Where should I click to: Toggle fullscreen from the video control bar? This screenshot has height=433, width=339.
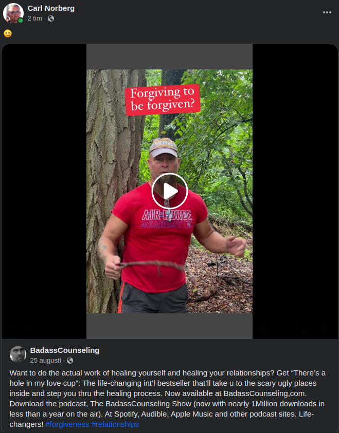click(x=283, y=328)
